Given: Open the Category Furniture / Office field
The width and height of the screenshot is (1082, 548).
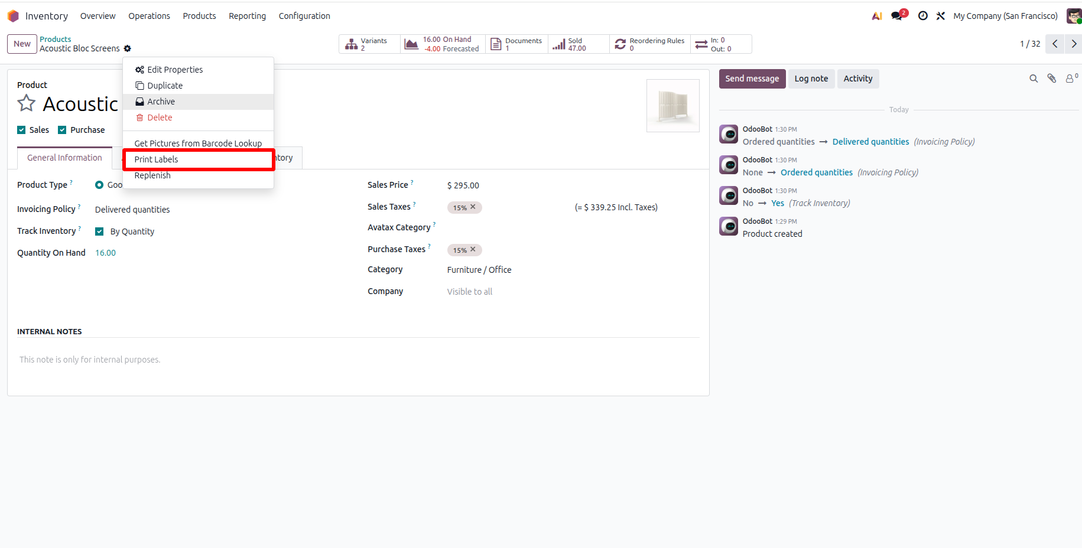Looking at the screenshot, I should tap(479, 270).
